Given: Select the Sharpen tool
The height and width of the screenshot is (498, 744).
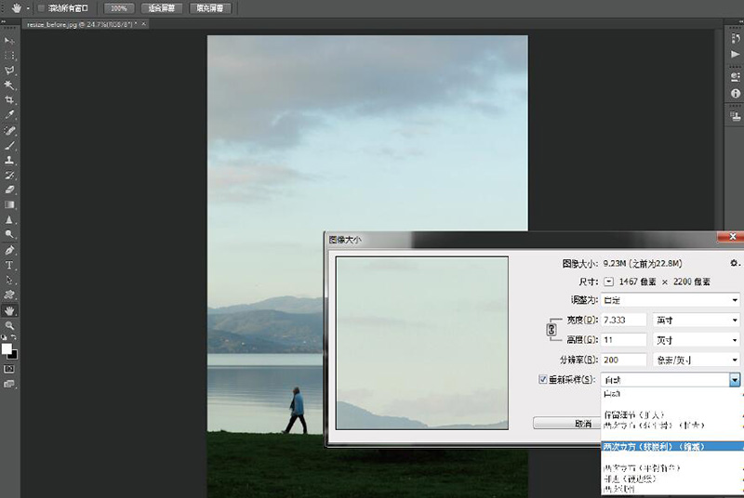Looking at the screenshot, I should click(9, 220).
